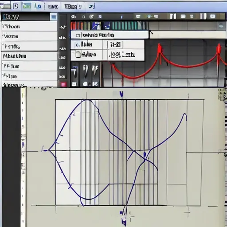Select the third row in the left list
Viewport: 227px width, 227px height.
pyautogui.click(x=29, y=46)
